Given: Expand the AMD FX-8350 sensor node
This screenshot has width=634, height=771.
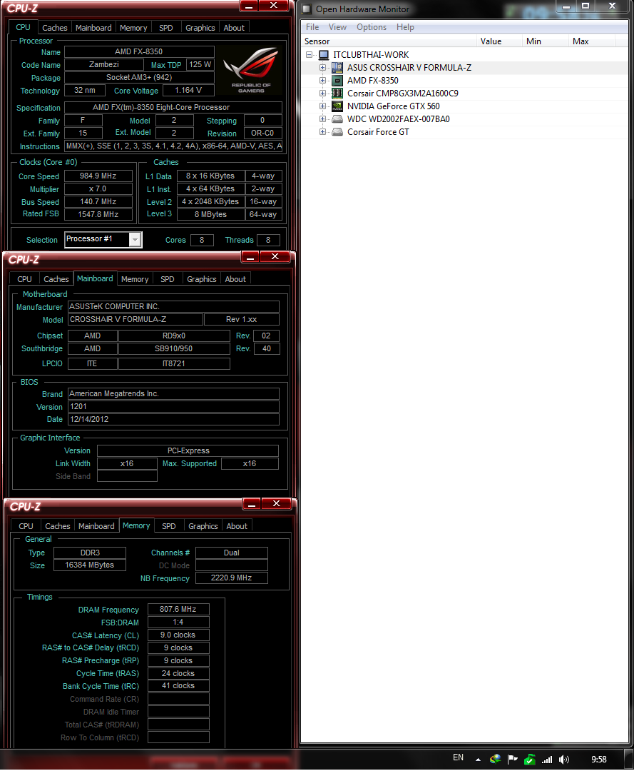Looking at the screenshot, I should 322,80.
